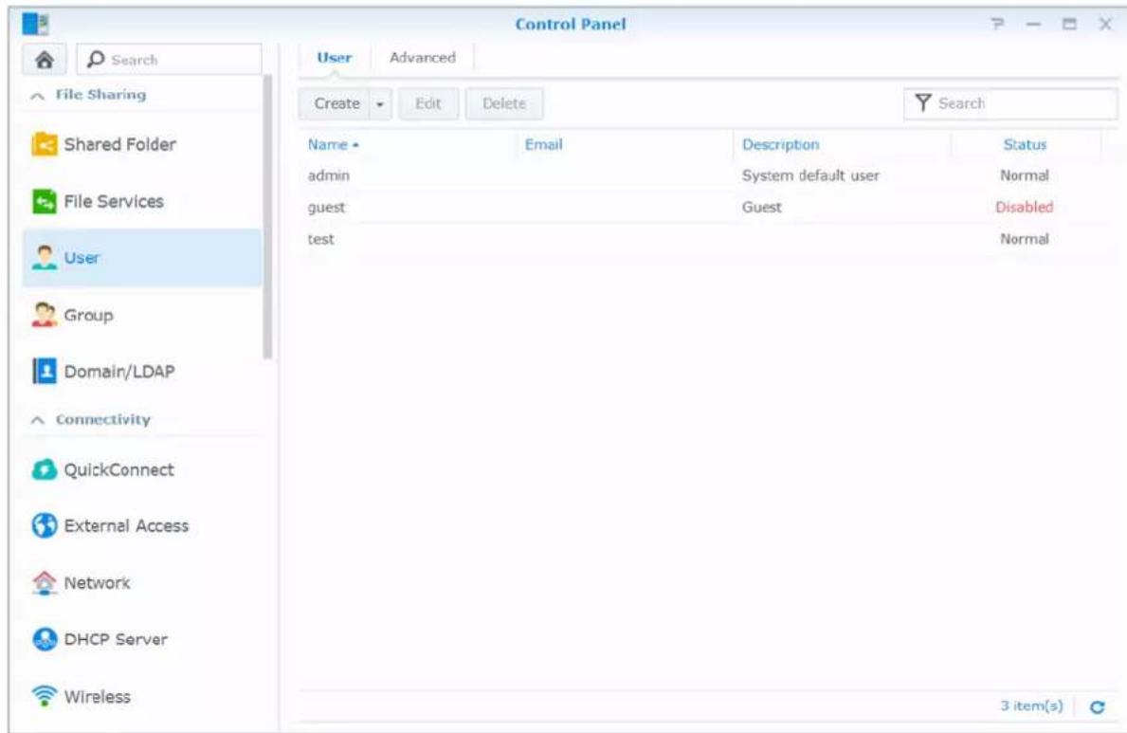This screenshot has width=1127, height=733.
Task: Open Network house icon
Action: (44, 582)
